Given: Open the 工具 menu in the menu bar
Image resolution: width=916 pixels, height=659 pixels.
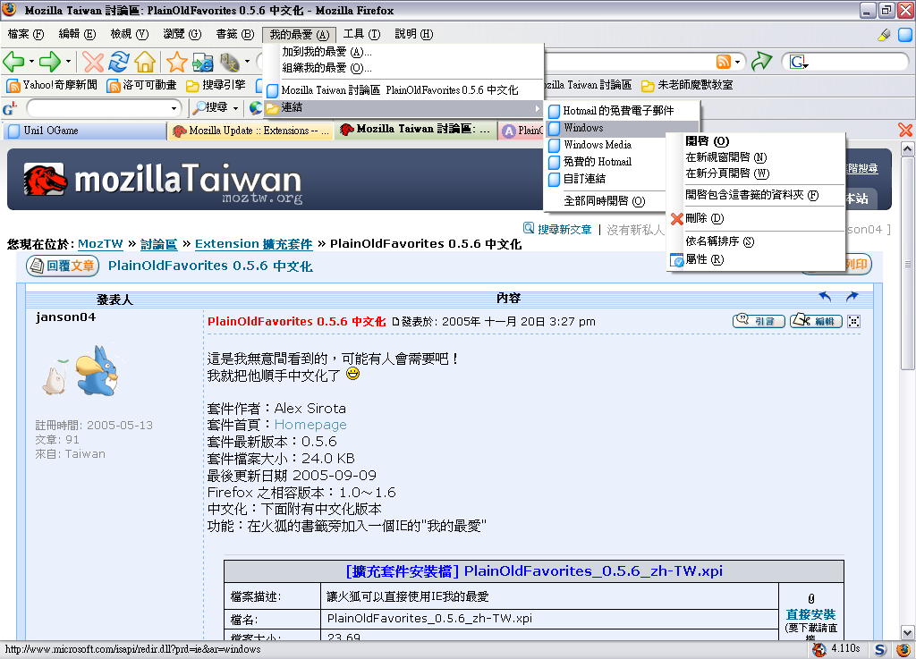Looking at the screenshot, I should point(361,34).
